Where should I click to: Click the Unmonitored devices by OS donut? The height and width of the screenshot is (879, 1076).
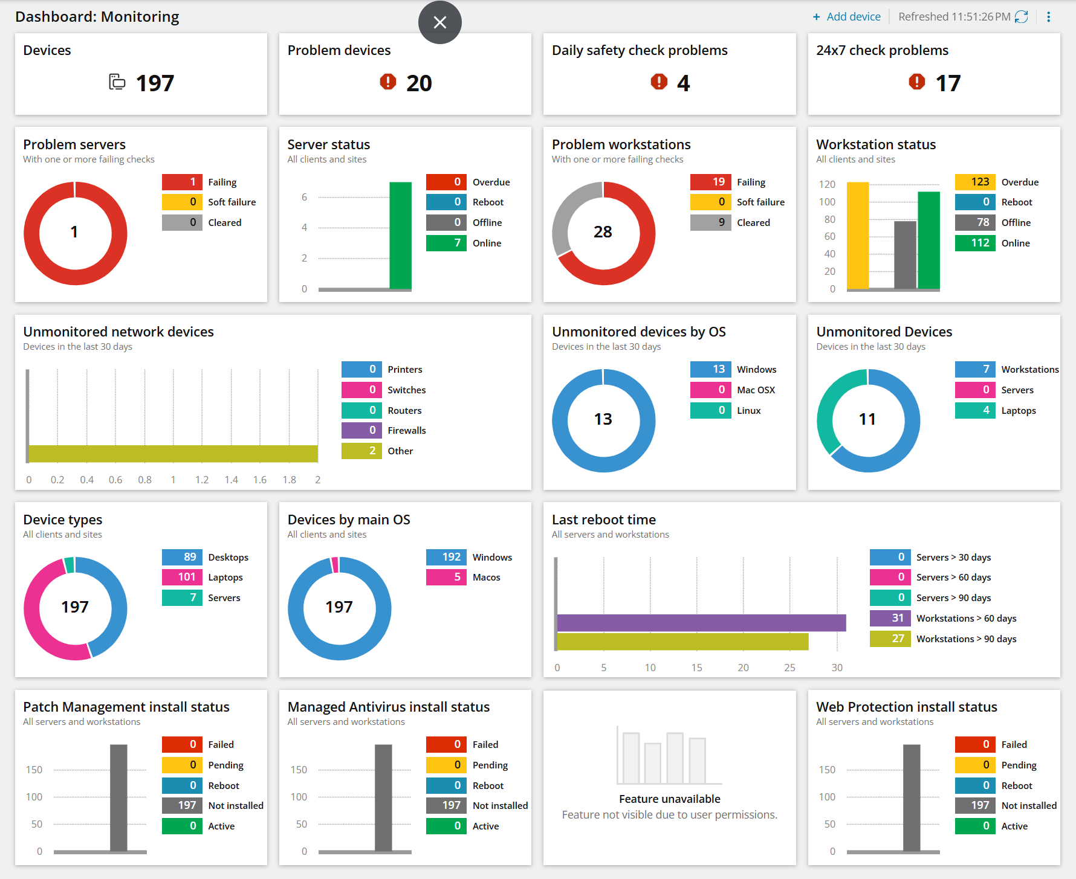coord(603,420)
